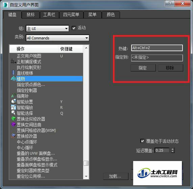Click the 置换空间扭曲 purple icon

coord(14,124)
